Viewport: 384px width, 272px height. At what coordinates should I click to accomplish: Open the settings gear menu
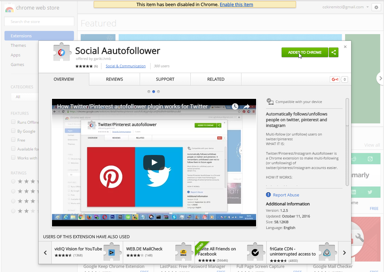tap(377, 8)
